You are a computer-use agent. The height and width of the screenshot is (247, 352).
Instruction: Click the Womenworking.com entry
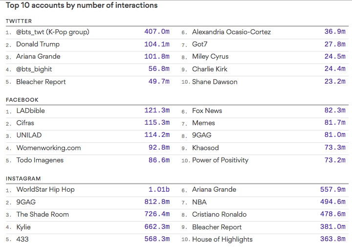click(x=48, y=148)
